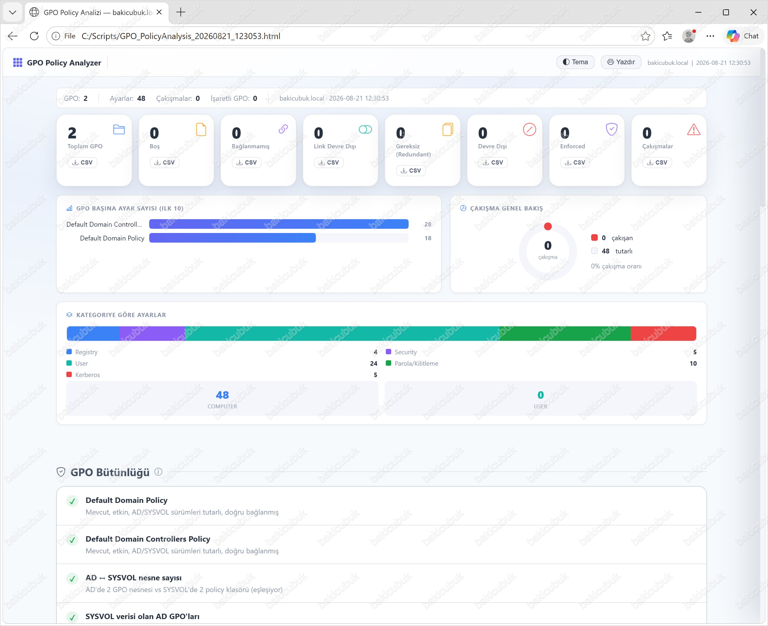Click the GPO Policy Analyzer grid logo icon

tap(18, 62)
